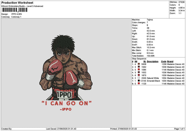Viewport: 186px width, 131px height.
Task: Click the "Created By:" footer label
Action: [7, 129]
